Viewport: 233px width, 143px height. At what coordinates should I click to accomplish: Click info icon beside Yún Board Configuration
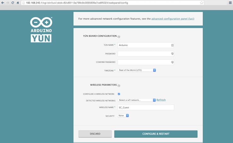119,37
